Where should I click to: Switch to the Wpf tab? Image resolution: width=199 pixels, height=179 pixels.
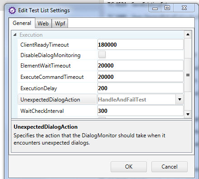(60, 24)
